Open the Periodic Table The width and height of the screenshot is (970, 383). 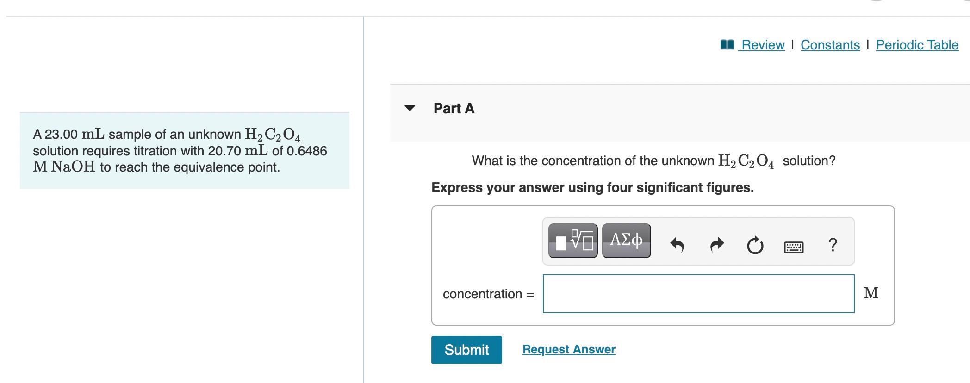(917, 44)
